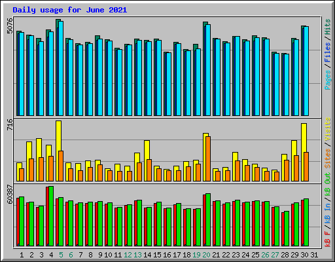Click the 'Hits' legend label

(328, 27)
